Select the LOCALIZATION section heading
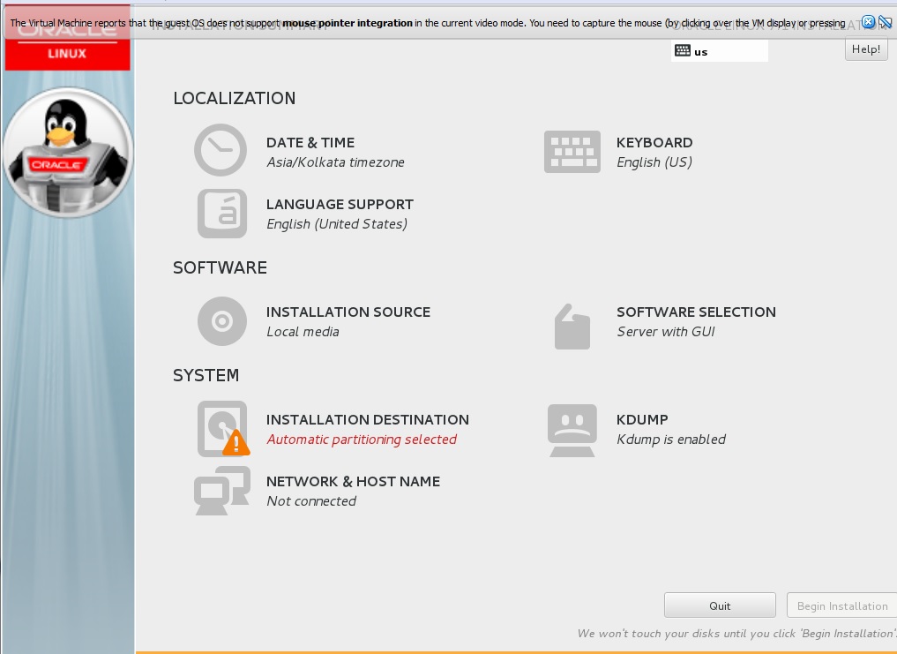897x654 pixels. click(x=233, y=98)
